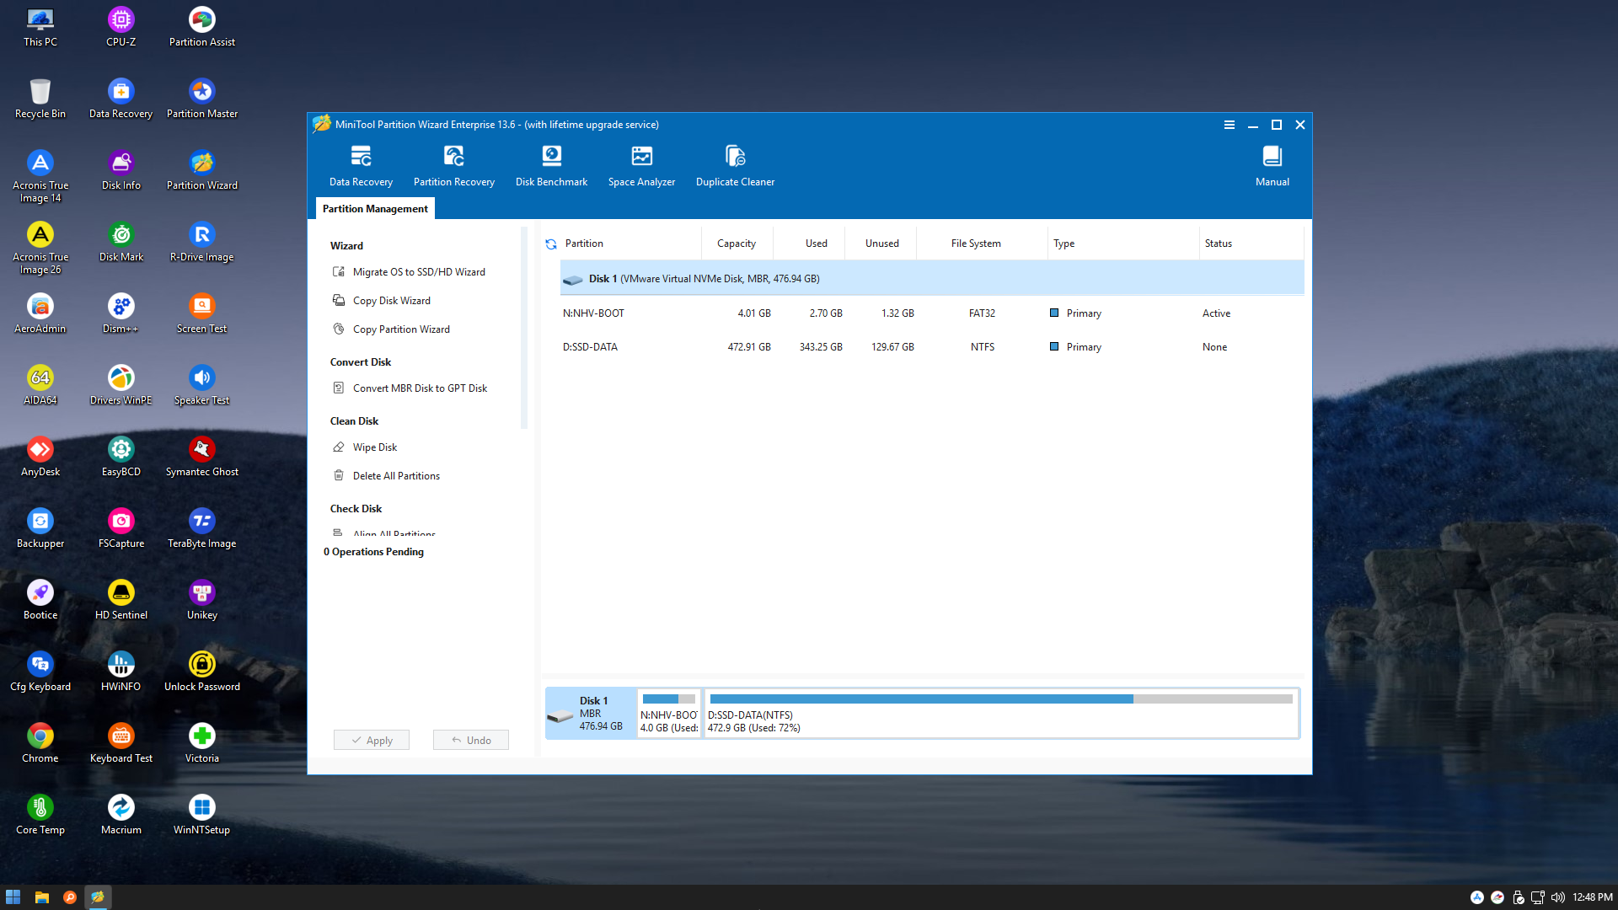Open Space Analyzer tool
This screenshot has width=1618, height=910.
point(641,166)
